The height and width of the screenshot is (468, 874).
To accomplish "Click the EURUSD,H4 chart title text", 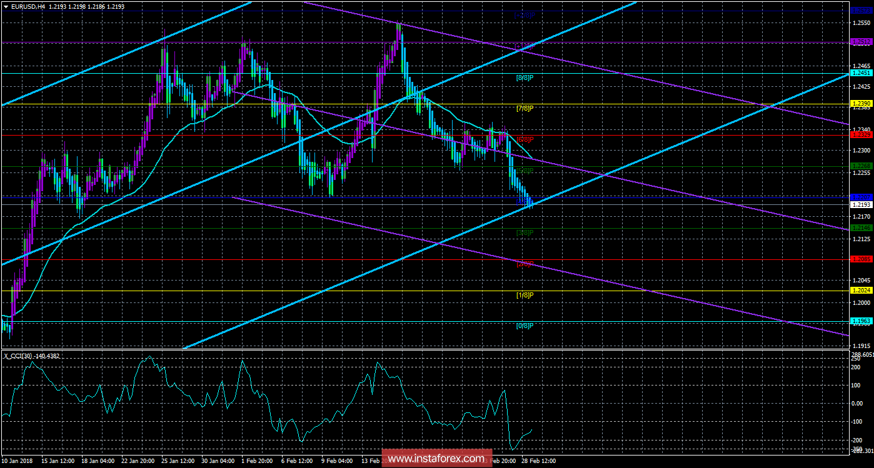I will click(x=28, y=6).
